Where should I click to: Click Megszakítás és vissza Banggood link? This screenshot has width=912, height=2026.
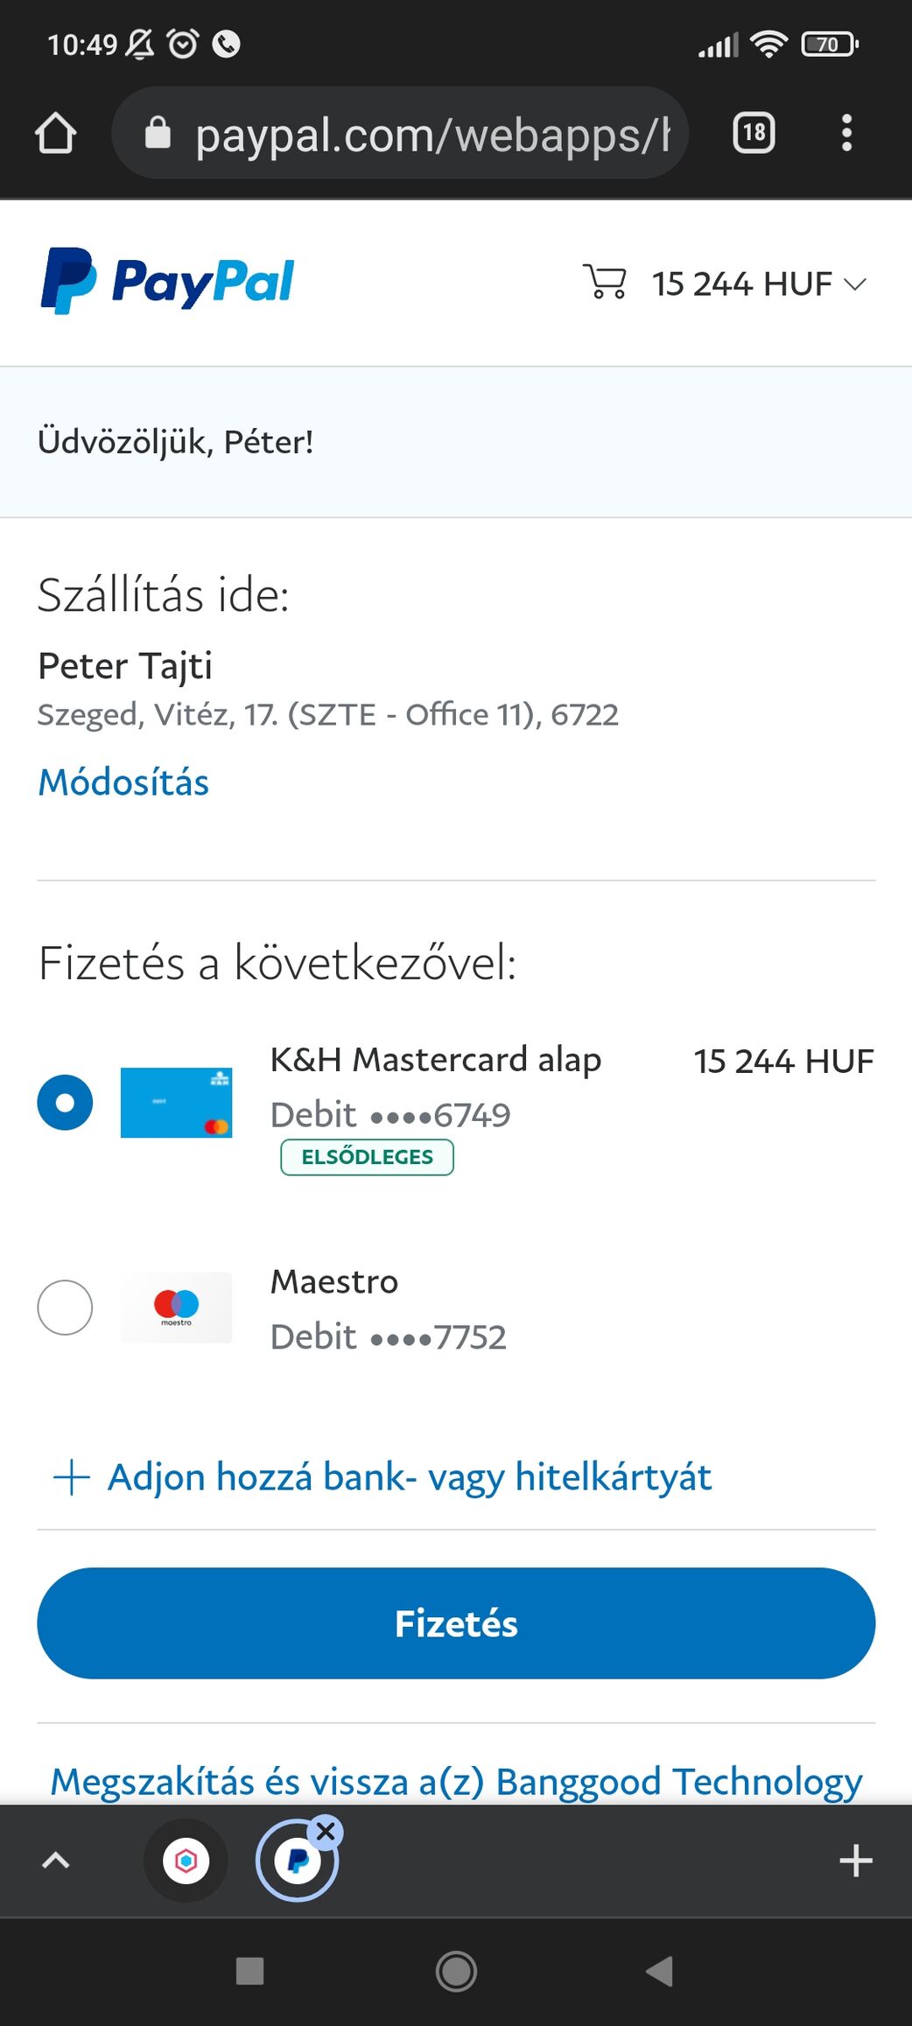[456, 1782]
